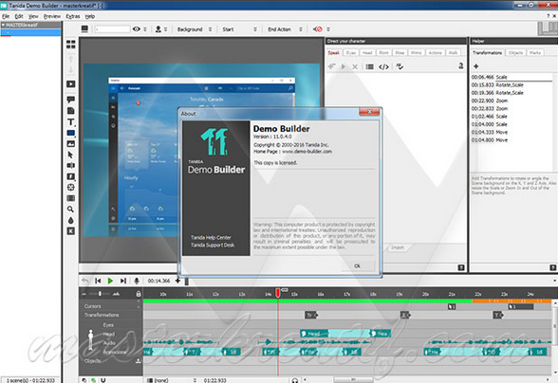558x383 pixels.
Task: Open the End Action dropdown
Action: tap(285, 29)
